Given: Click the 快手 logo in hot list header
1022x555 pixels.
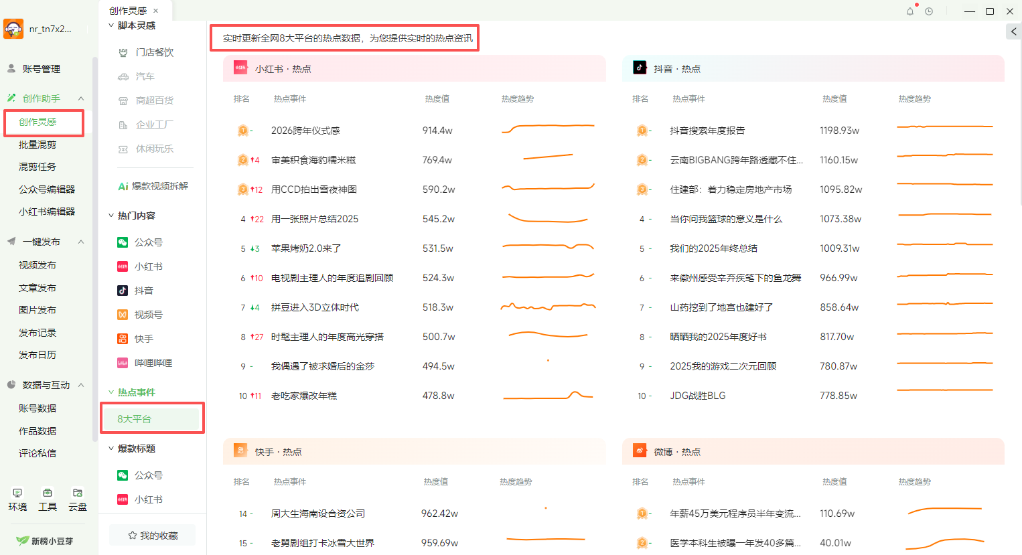Looking at the screenshot, I should click(x=240, y=451).
